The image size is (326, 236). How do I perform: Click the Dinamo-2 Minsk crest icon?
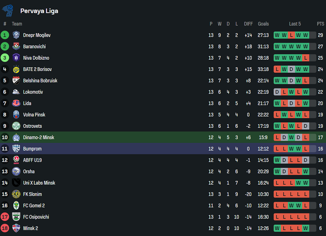pos(16,137)
